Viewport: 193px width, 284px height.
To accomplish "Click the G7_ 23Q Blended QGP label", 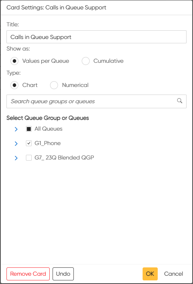I will click(64, 158).
